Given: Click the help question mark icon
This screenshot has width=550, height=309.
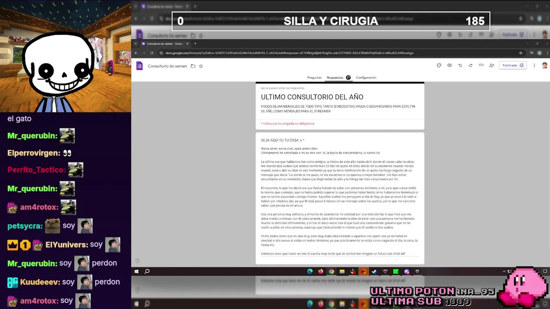Looking at the screenshot, I should [x=137, y=261].
